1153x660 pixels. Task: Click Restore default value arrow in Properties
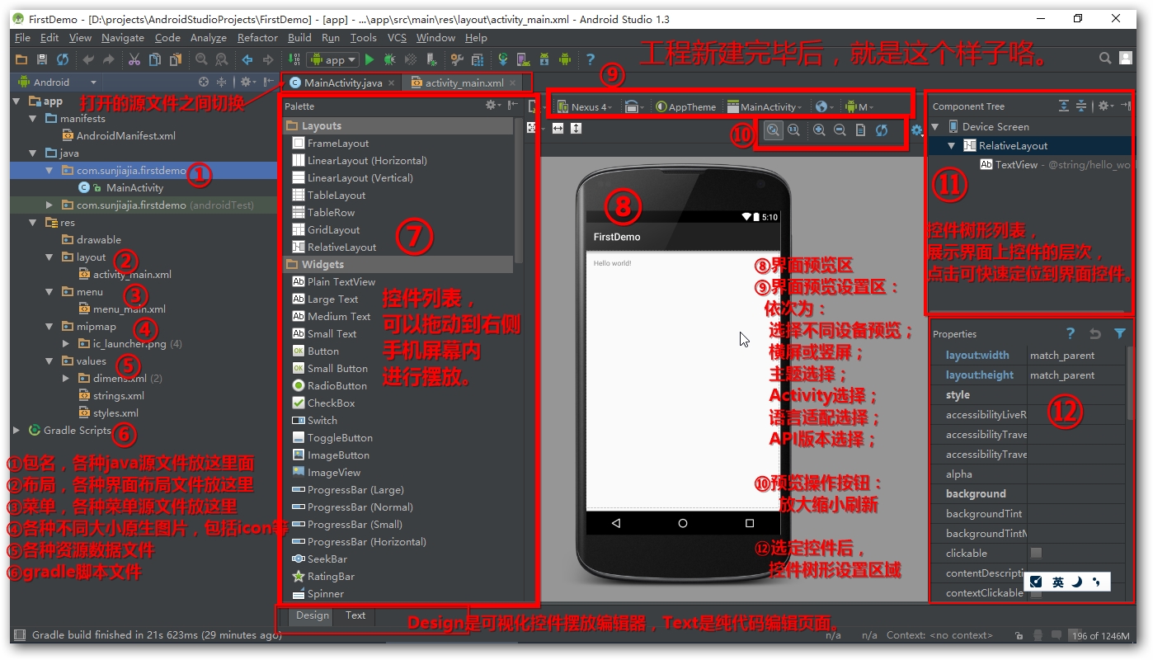point(1095,333)
